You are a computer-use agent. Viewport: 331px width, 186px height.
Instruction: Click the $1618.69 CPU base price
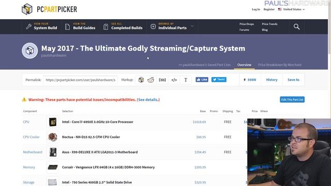(x=199, y=122)
